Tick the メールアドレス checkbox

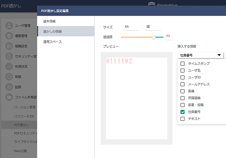click(183, 84)
